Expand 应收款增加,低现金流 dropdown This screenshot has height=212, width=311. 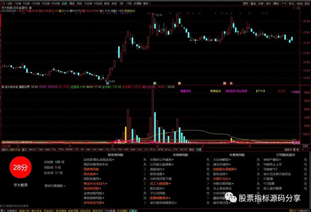pos(99,160)
